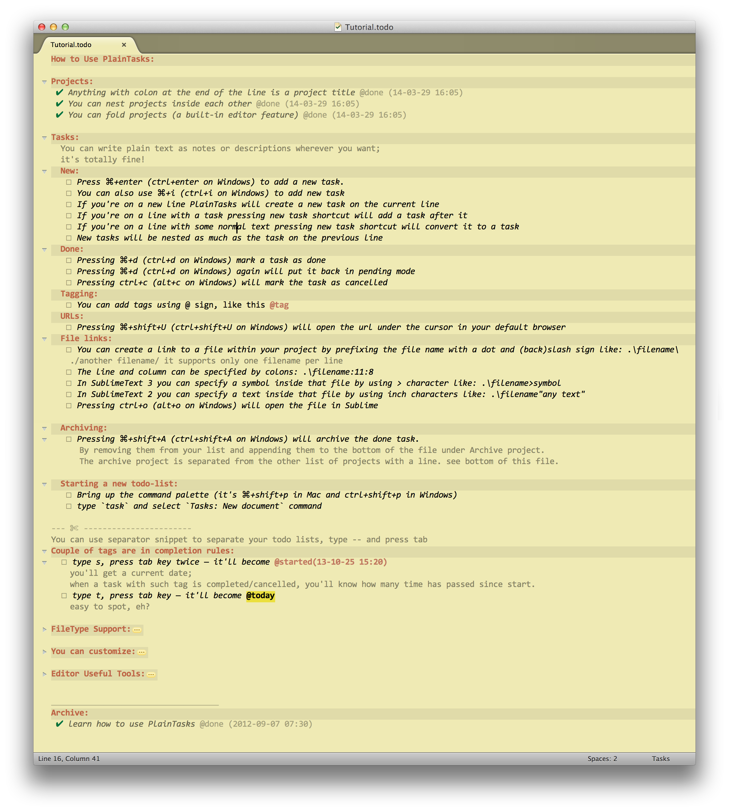Click the 'Archive:' project heading
729x807 pixels.
(70, 713)
